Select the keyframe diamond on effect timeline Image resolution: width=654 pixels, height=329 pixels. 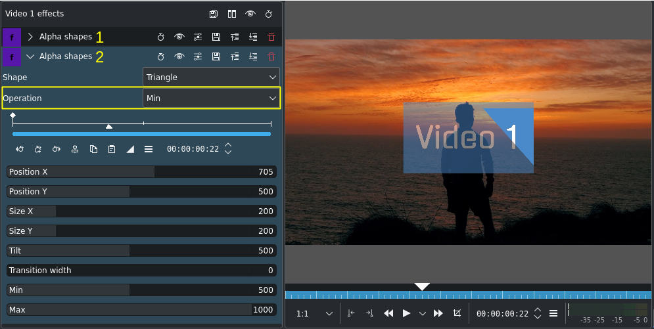click(x=13, y=115)
